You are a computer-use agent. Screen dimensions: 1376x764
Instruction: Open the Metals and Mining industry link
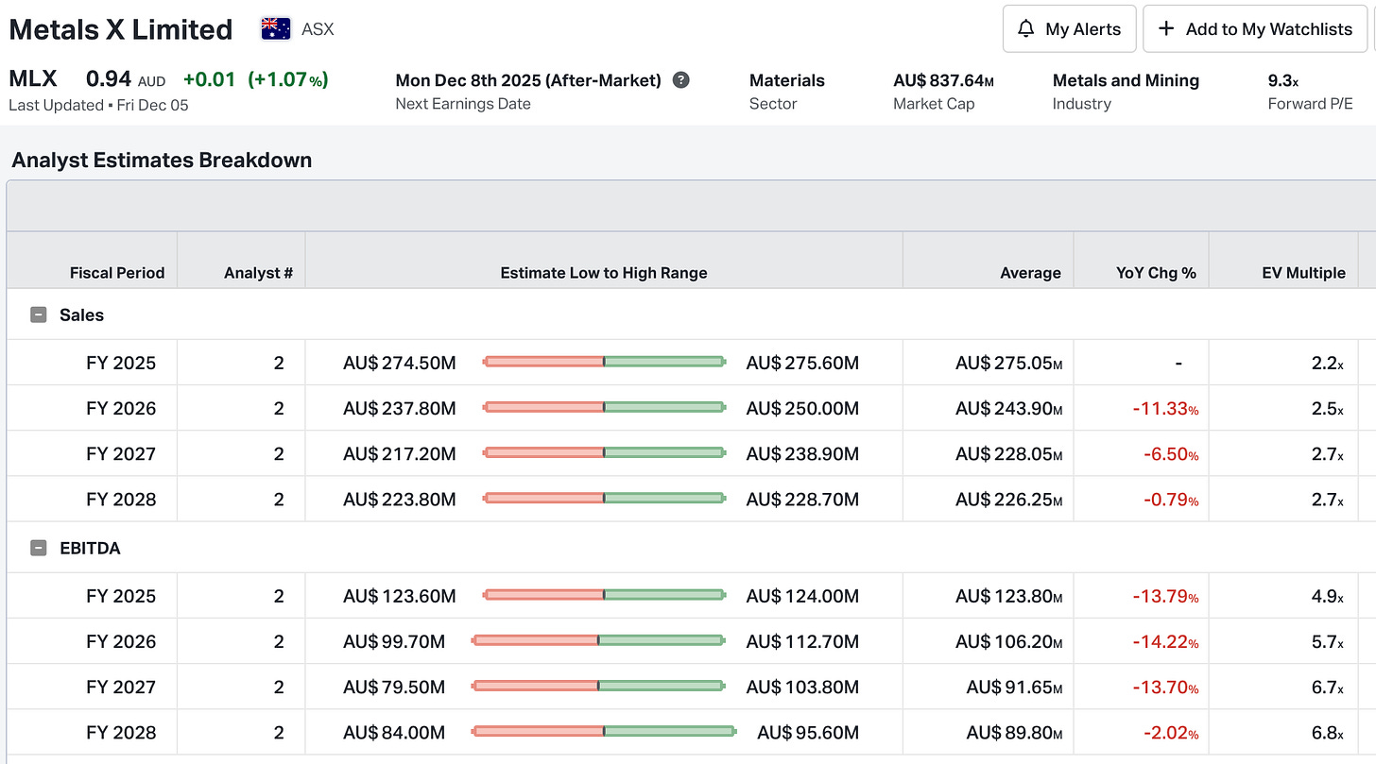1126,81
